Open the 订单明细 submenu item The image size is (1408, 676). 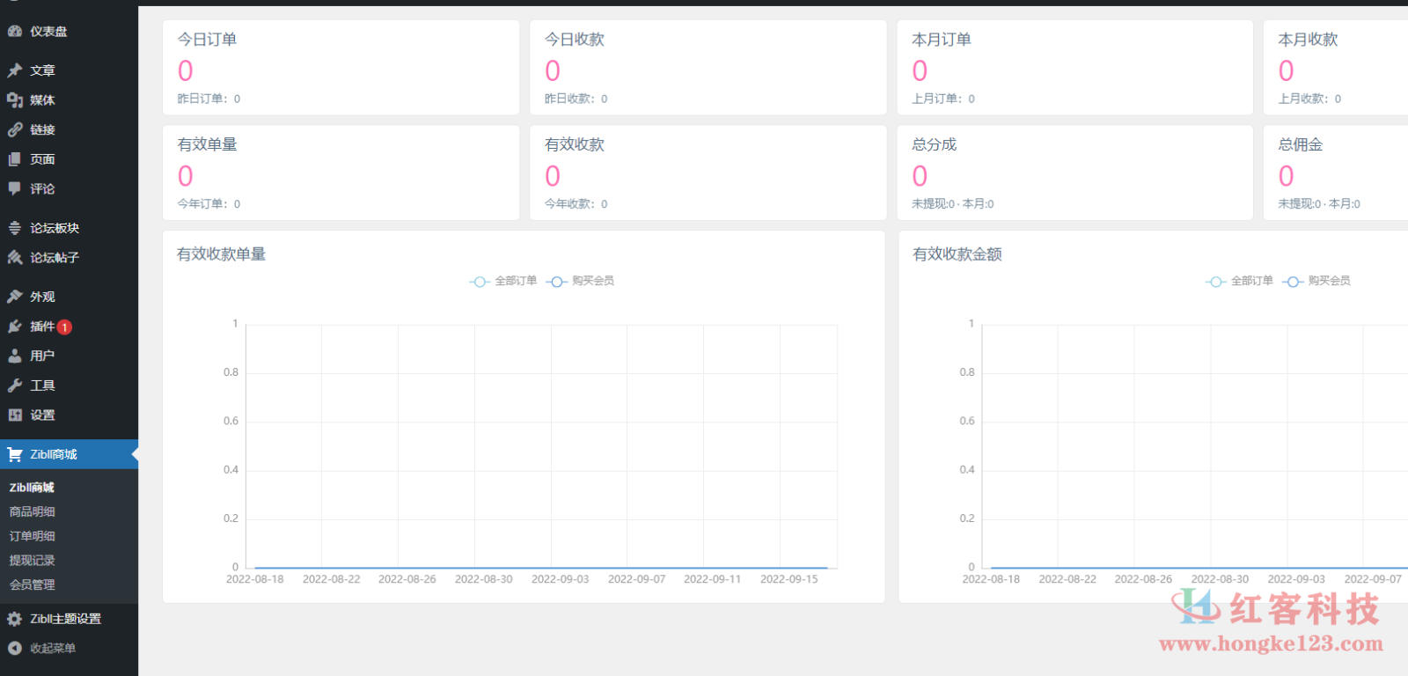pos(33,536)
